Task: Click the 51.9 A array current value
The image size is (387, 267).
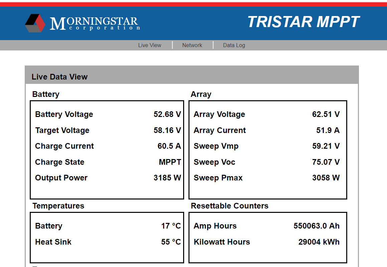Action: click(x=328, y=130)
